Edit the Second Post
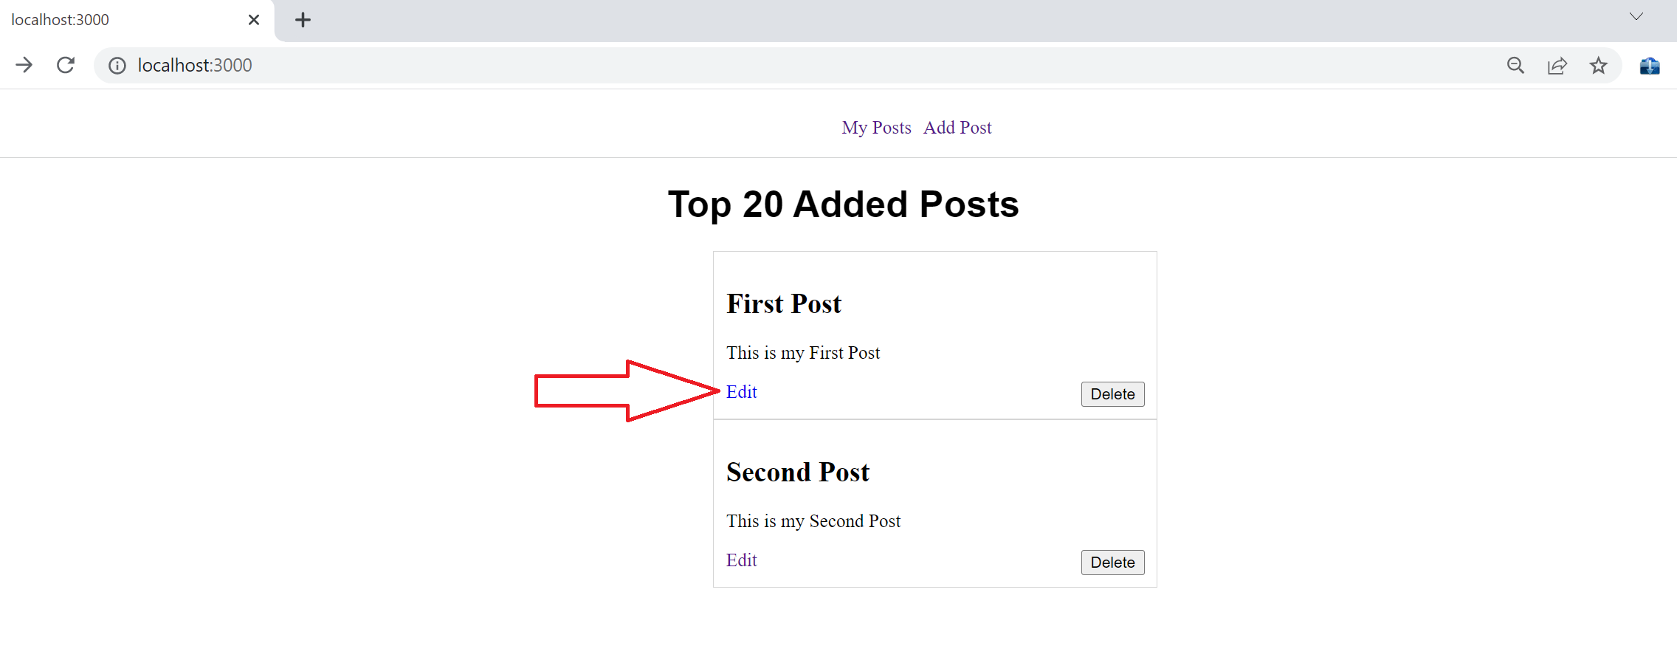The height and width of the screenshot is (660, 1677). tap(741, 560)
